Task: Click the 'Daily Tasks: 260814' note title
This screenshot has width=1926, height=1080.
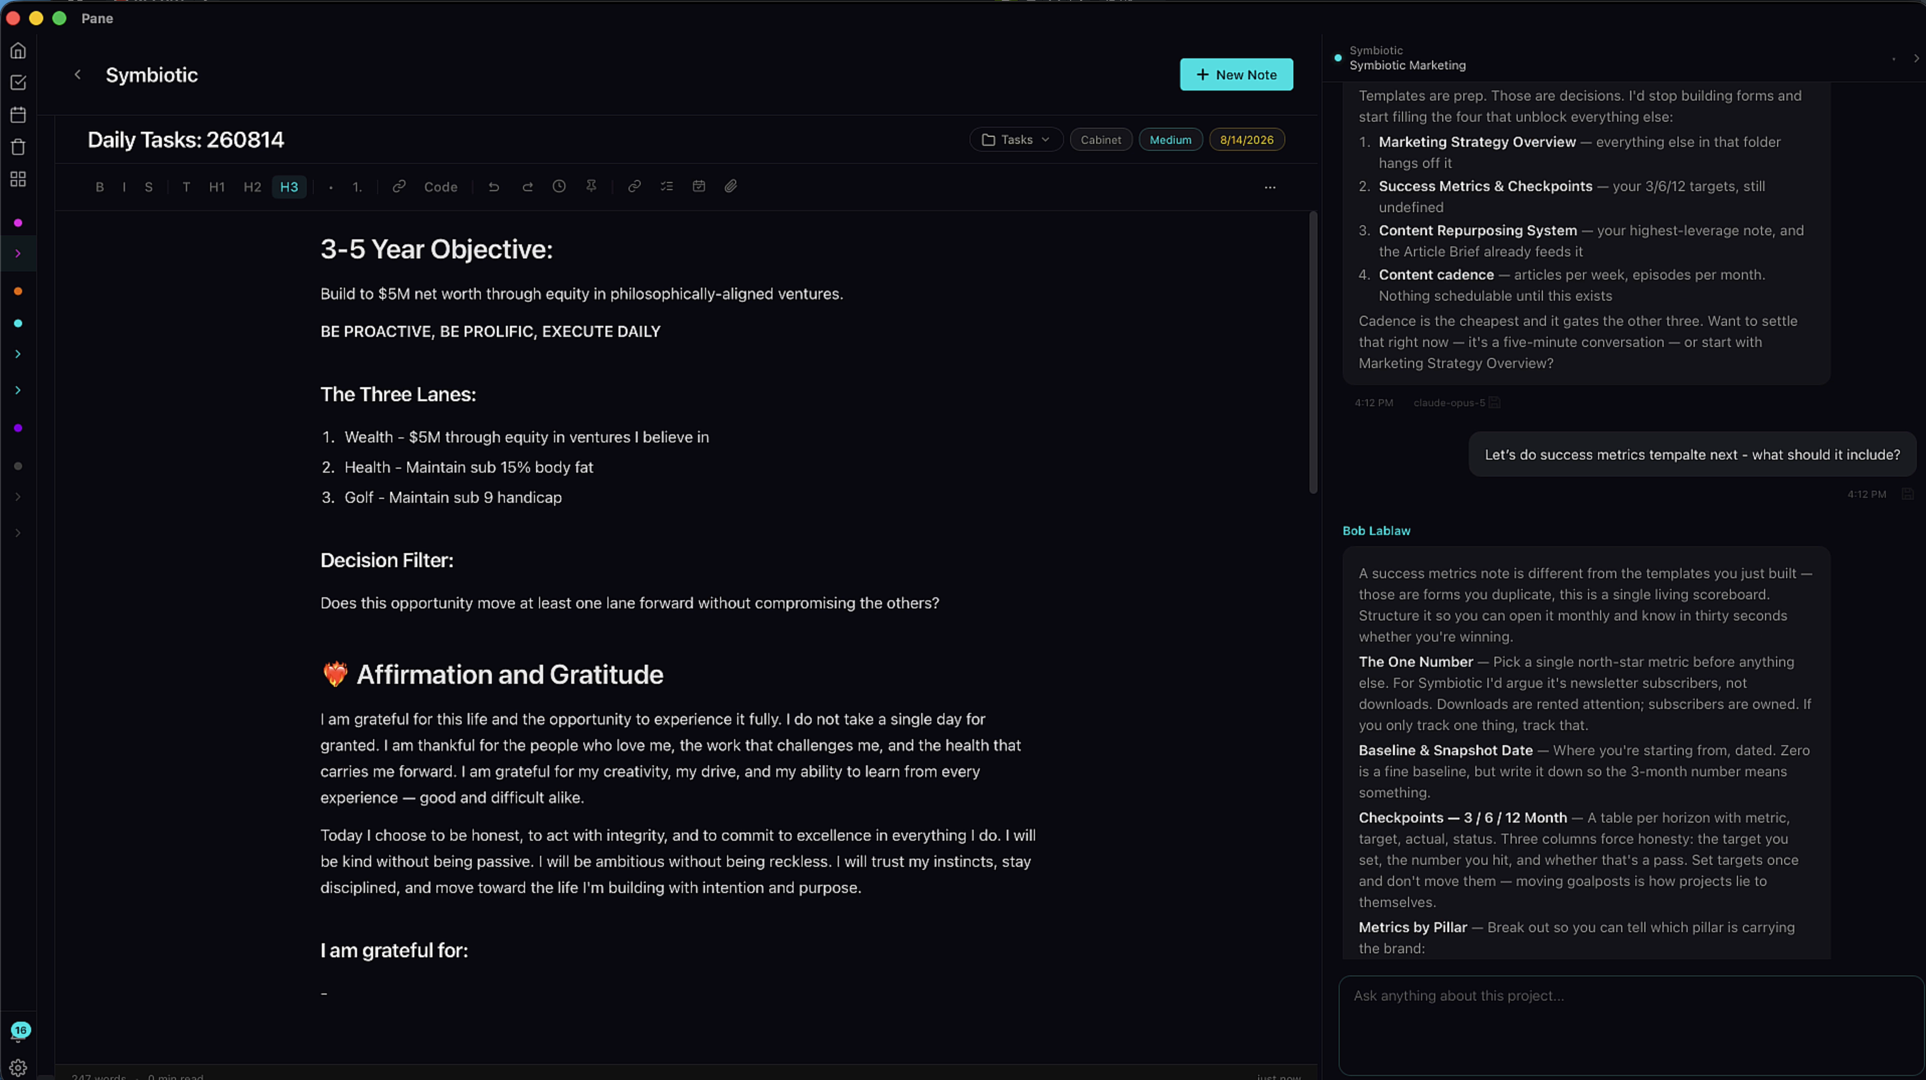Action: [x=186, y=140]
